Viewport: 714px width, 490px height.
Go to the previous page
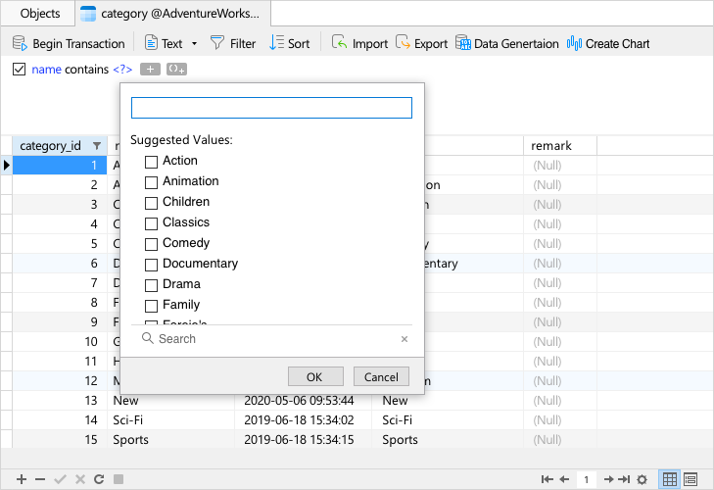point(564,479)
